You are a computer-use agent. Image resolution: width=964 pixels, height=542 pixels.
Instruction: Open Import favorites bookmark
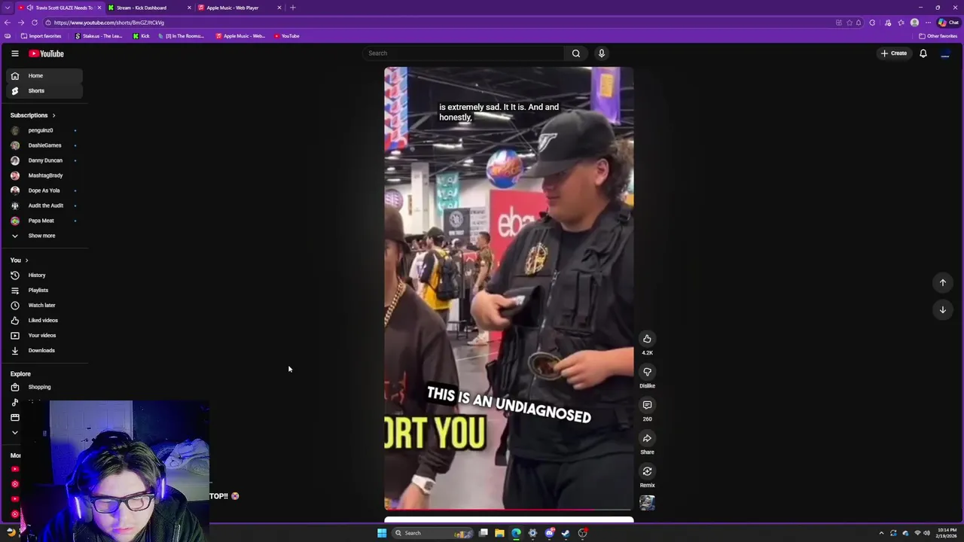pos(41,36)
